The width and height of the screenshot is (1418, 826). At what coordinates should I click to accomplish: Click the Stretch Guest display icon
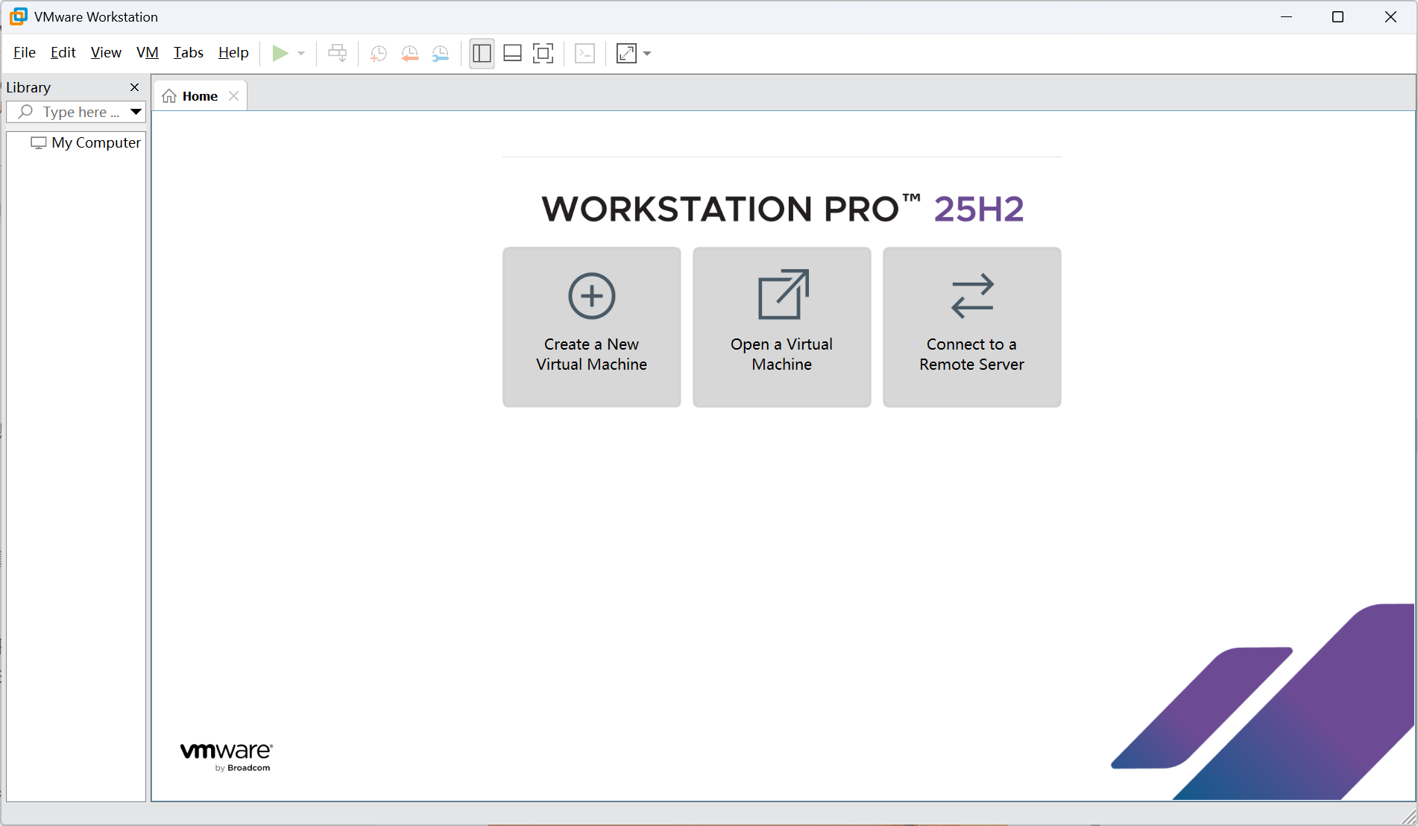click(x=626, y=53)
